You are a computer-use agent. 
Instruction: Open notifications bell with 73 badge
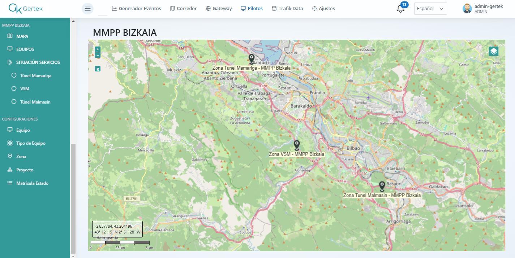401,8
